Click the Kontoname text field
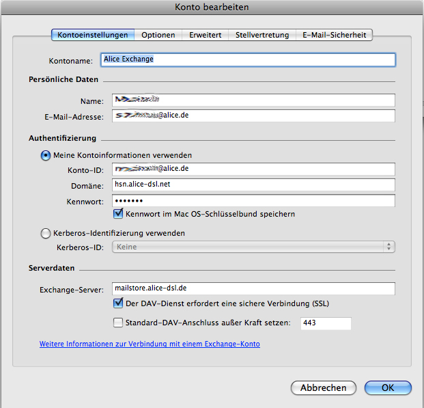424x408 pixels. [248, 59]
